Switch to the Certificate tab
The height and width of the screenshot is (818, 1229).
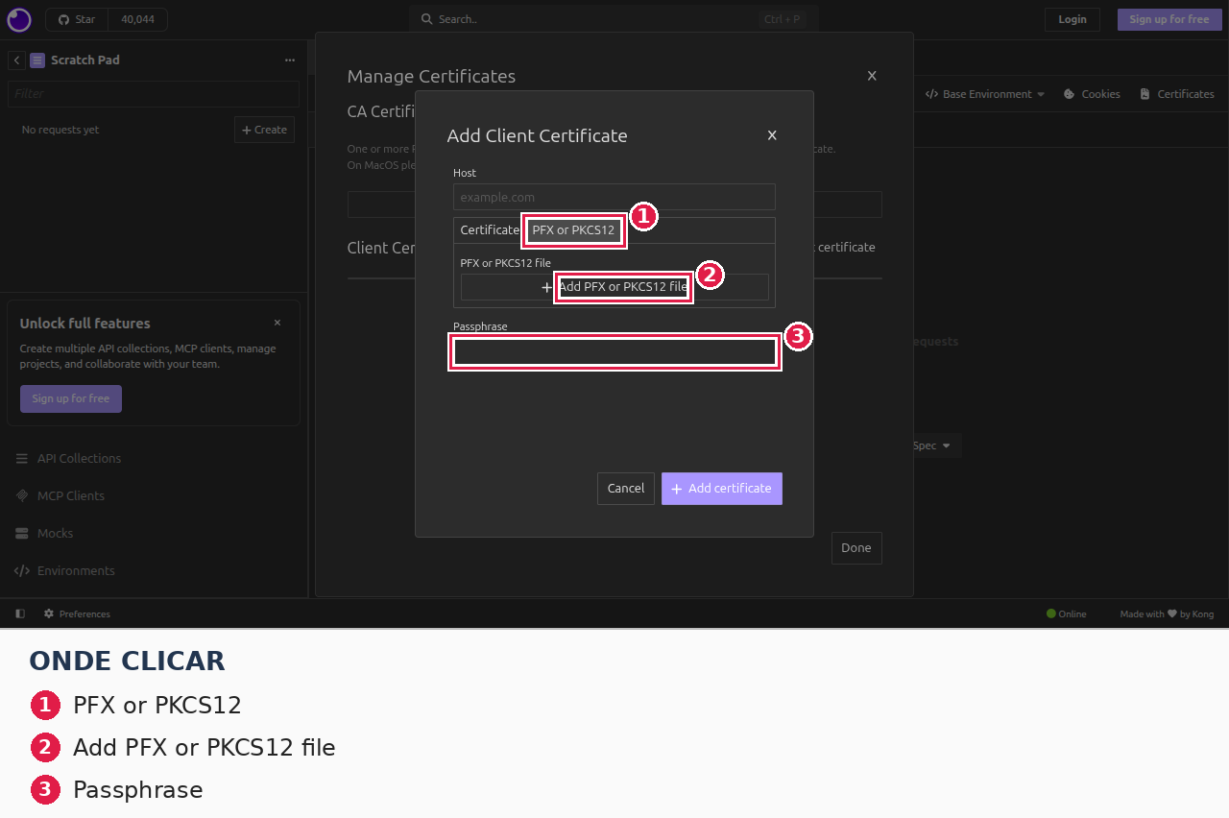pyautogui.click(x=490, y=230)
